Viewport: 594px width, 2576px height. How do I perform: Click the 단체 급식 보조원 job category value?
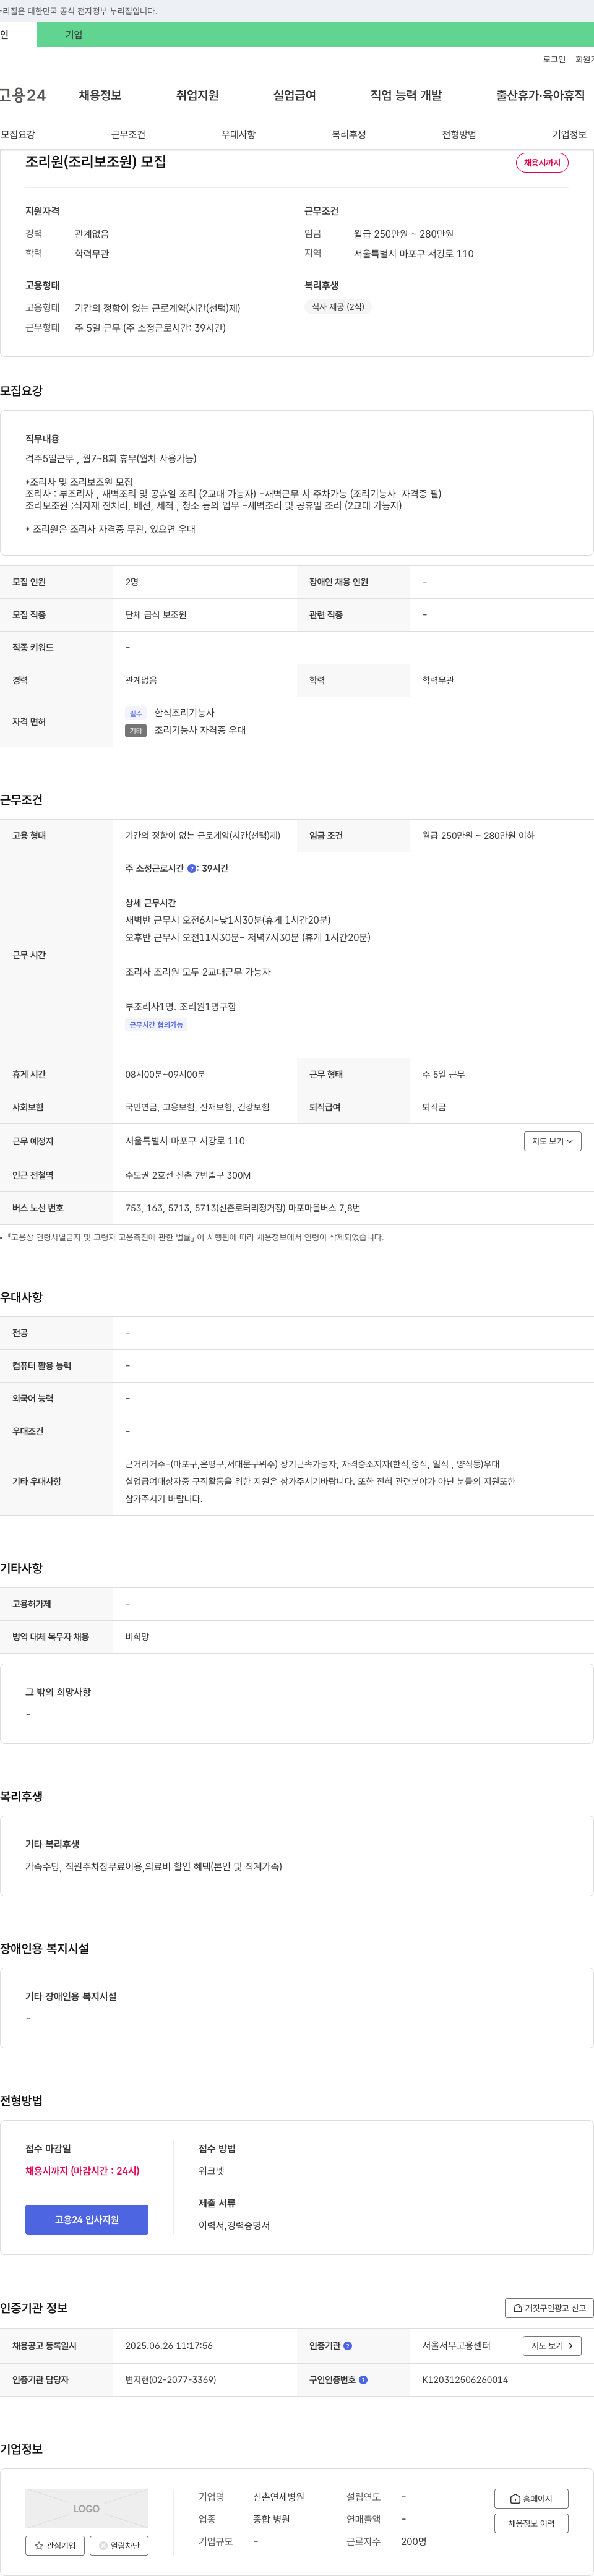(x=156, y=615)
